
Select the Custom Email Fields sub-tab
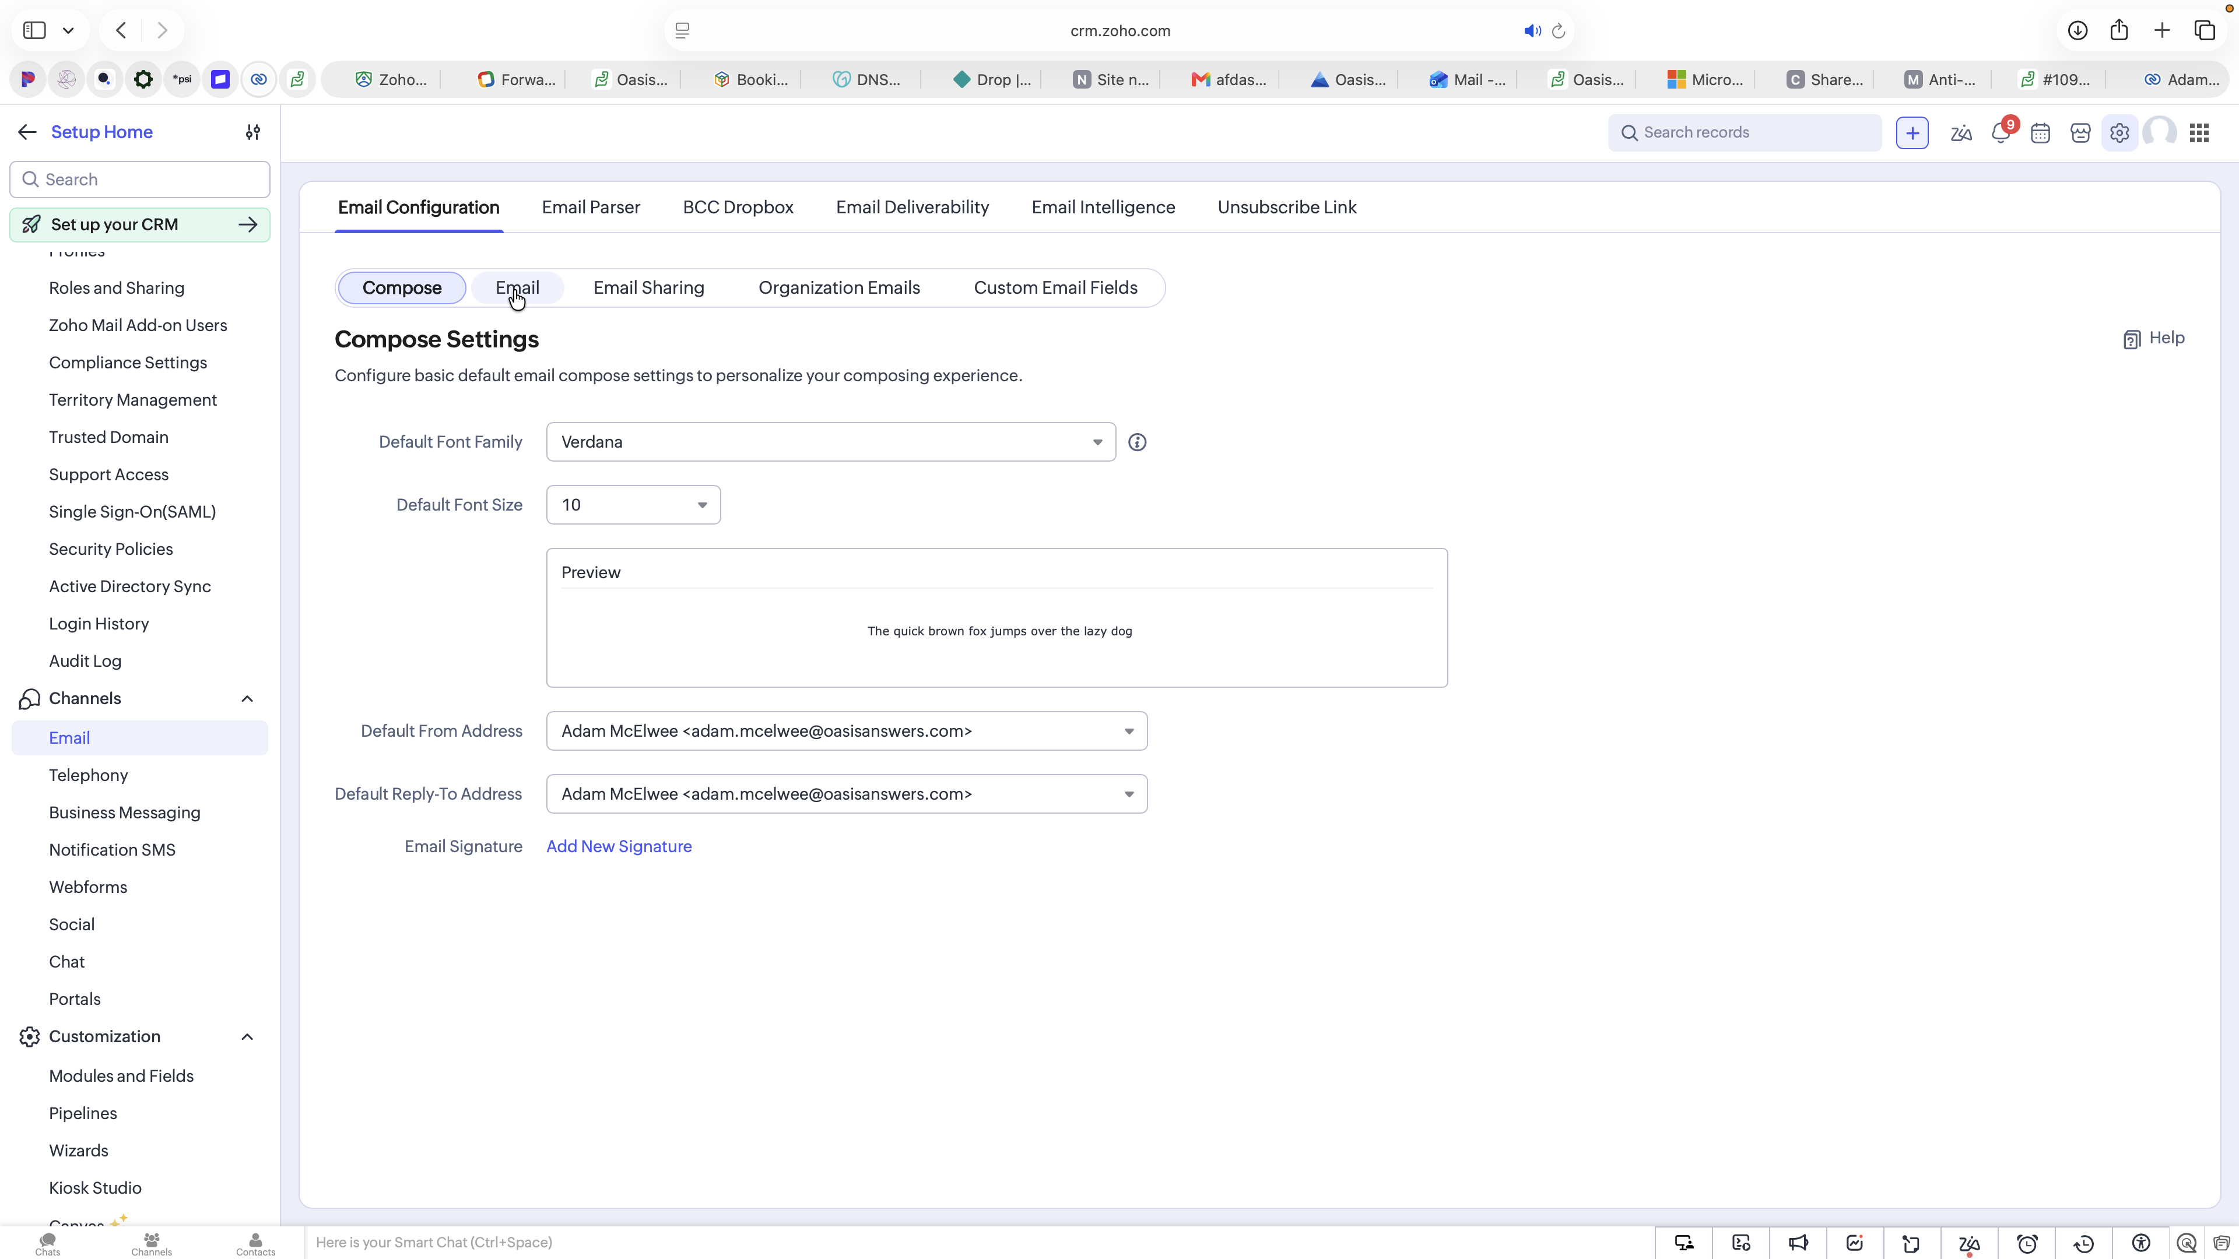coord(1055,287)
